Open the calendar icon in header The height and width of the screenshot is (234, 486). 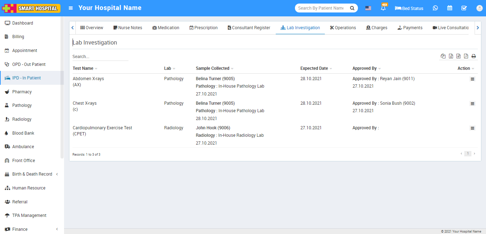[450, 8]
